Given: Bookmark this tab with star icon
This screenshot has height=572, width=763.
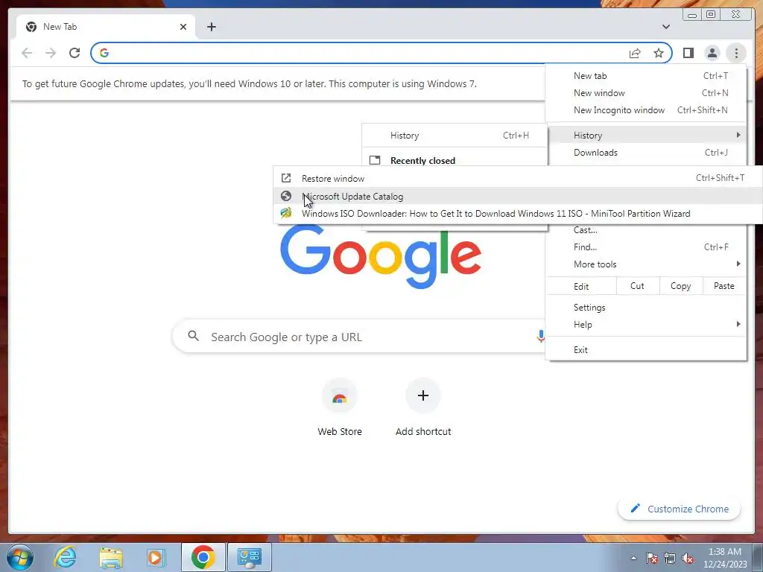Looking at the screenshot, I should pyautogui.click(x=659, y=53).
